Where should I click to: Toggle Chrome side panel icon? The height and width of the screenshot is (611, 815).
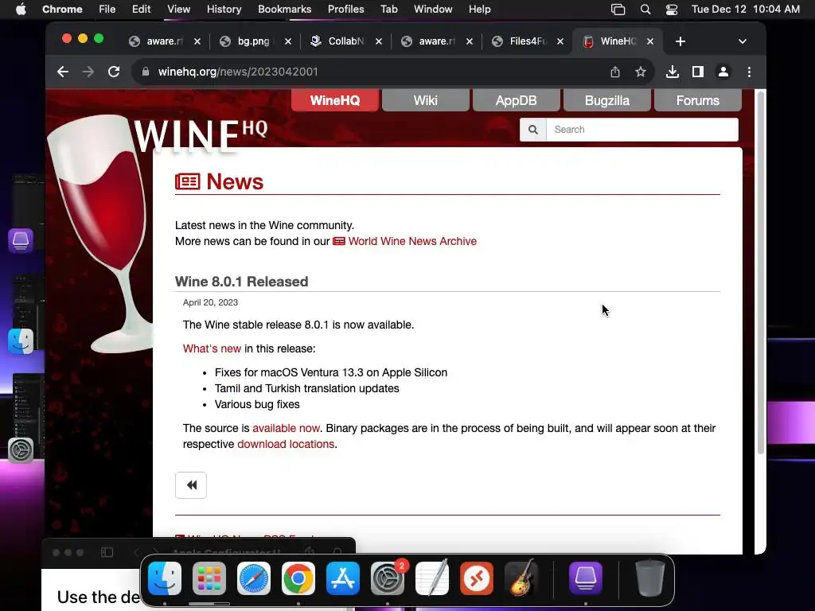(697, 72)
